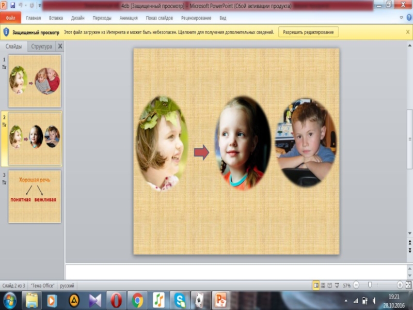Launch Google Chrome from the taskbar
The image size is (413, 310).
click(137, 300)
